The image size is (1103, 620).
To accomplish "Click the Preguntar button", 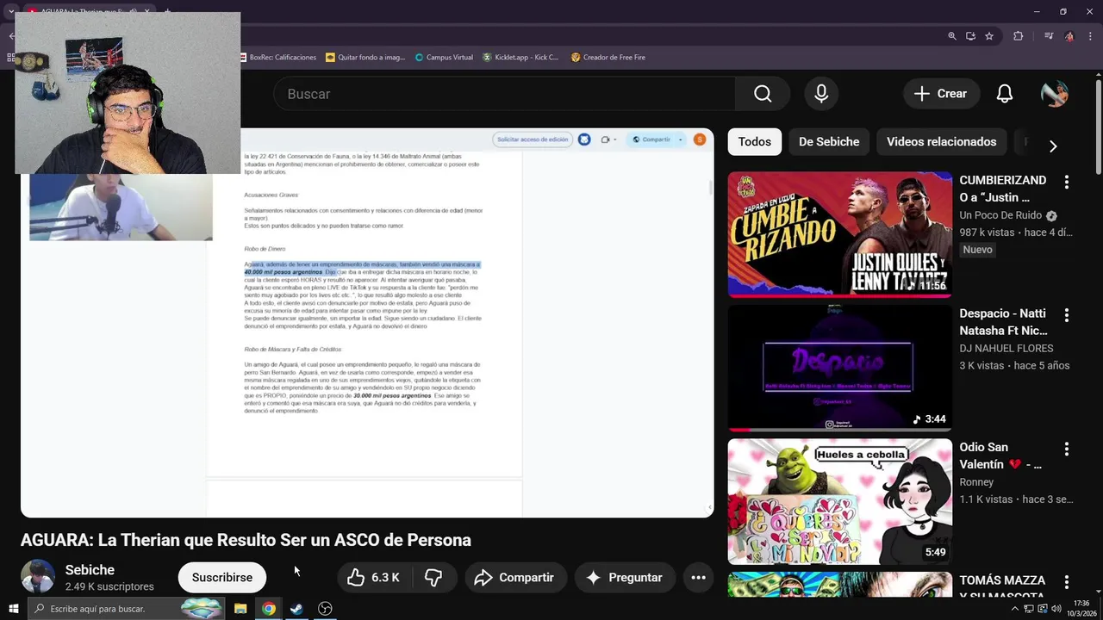I will (625, 578).
